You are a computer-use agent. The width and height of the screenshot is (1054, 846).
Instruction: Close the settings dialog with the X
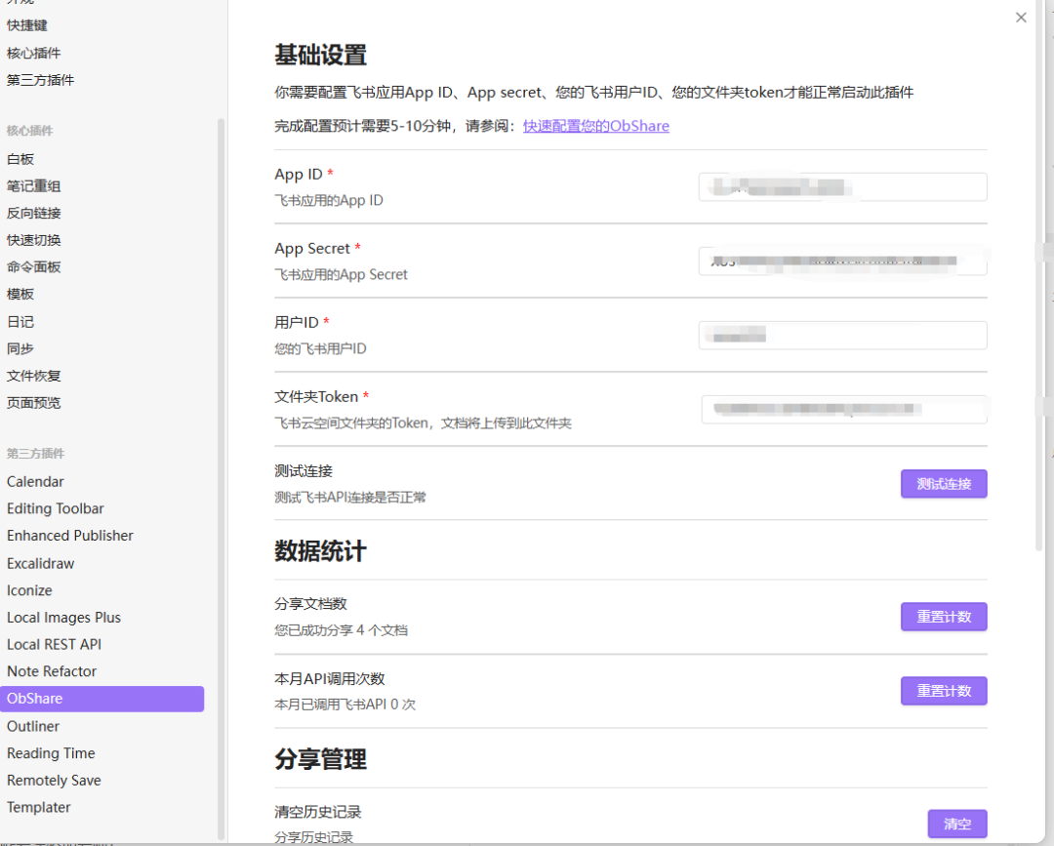[x=1021, y=18]
